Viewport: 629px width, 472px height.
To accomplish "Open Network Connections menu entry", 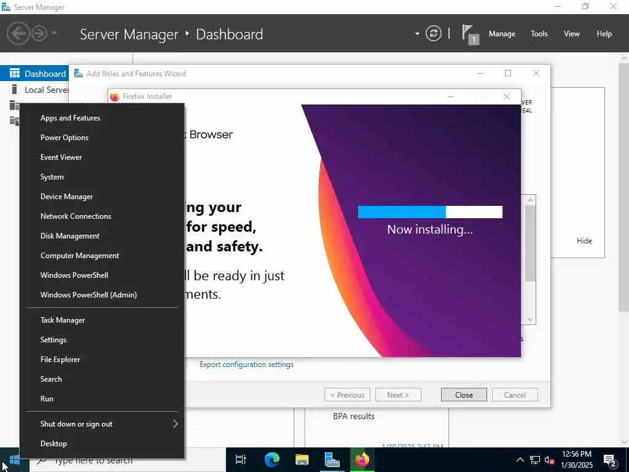I will pyautogui.click(x=102, y=216).
